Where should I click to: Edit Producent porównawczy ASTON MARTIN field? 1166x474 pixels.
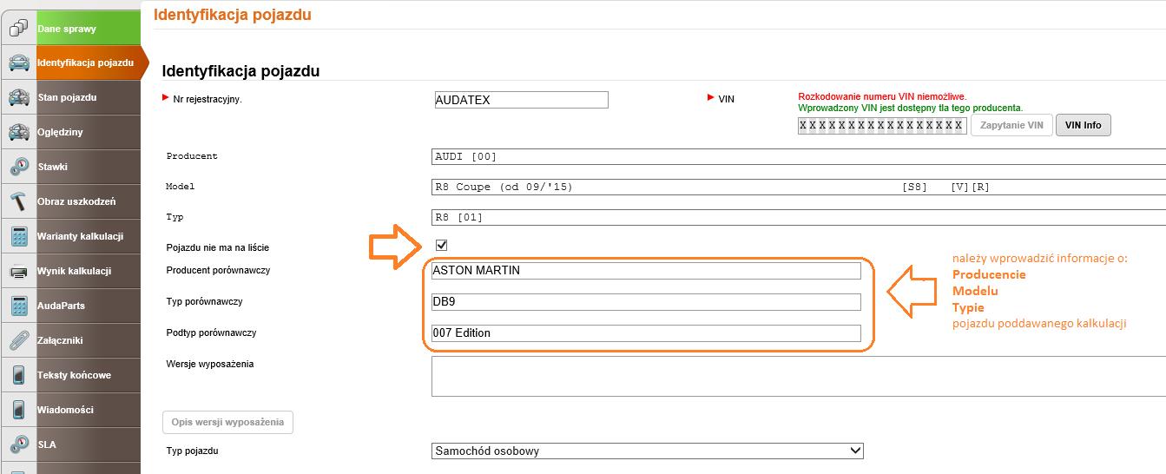(x=646, y=270)
